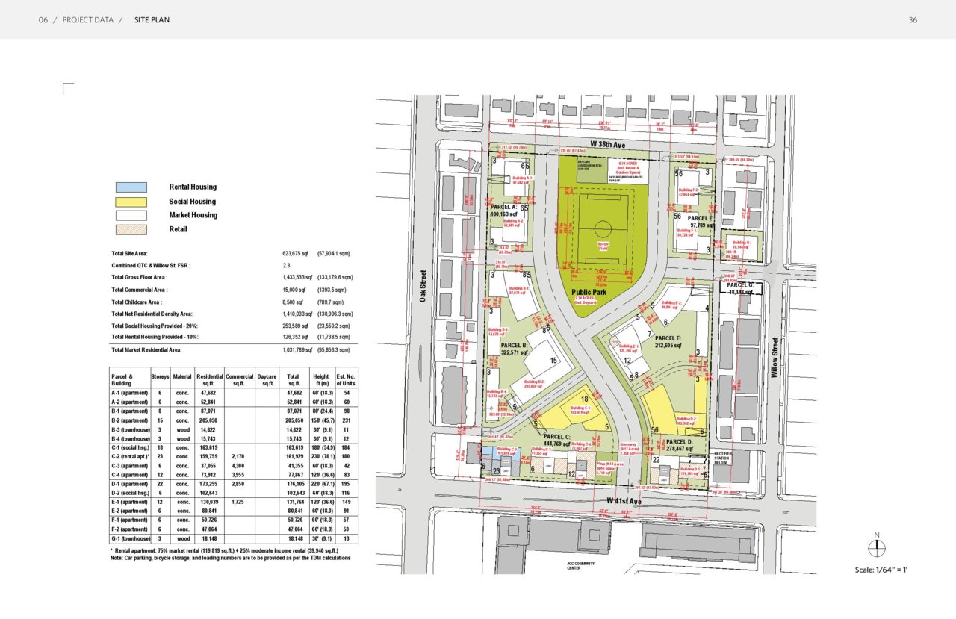The width and height of the screenshot is (956, 619).
Task: Click the 'C-2 (rental apt.)*' table row label
Action: tap(131, 456)
